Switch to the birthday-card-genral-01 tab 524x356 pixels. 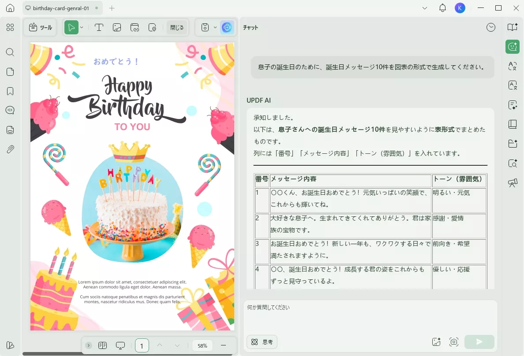tap(62, 7)
